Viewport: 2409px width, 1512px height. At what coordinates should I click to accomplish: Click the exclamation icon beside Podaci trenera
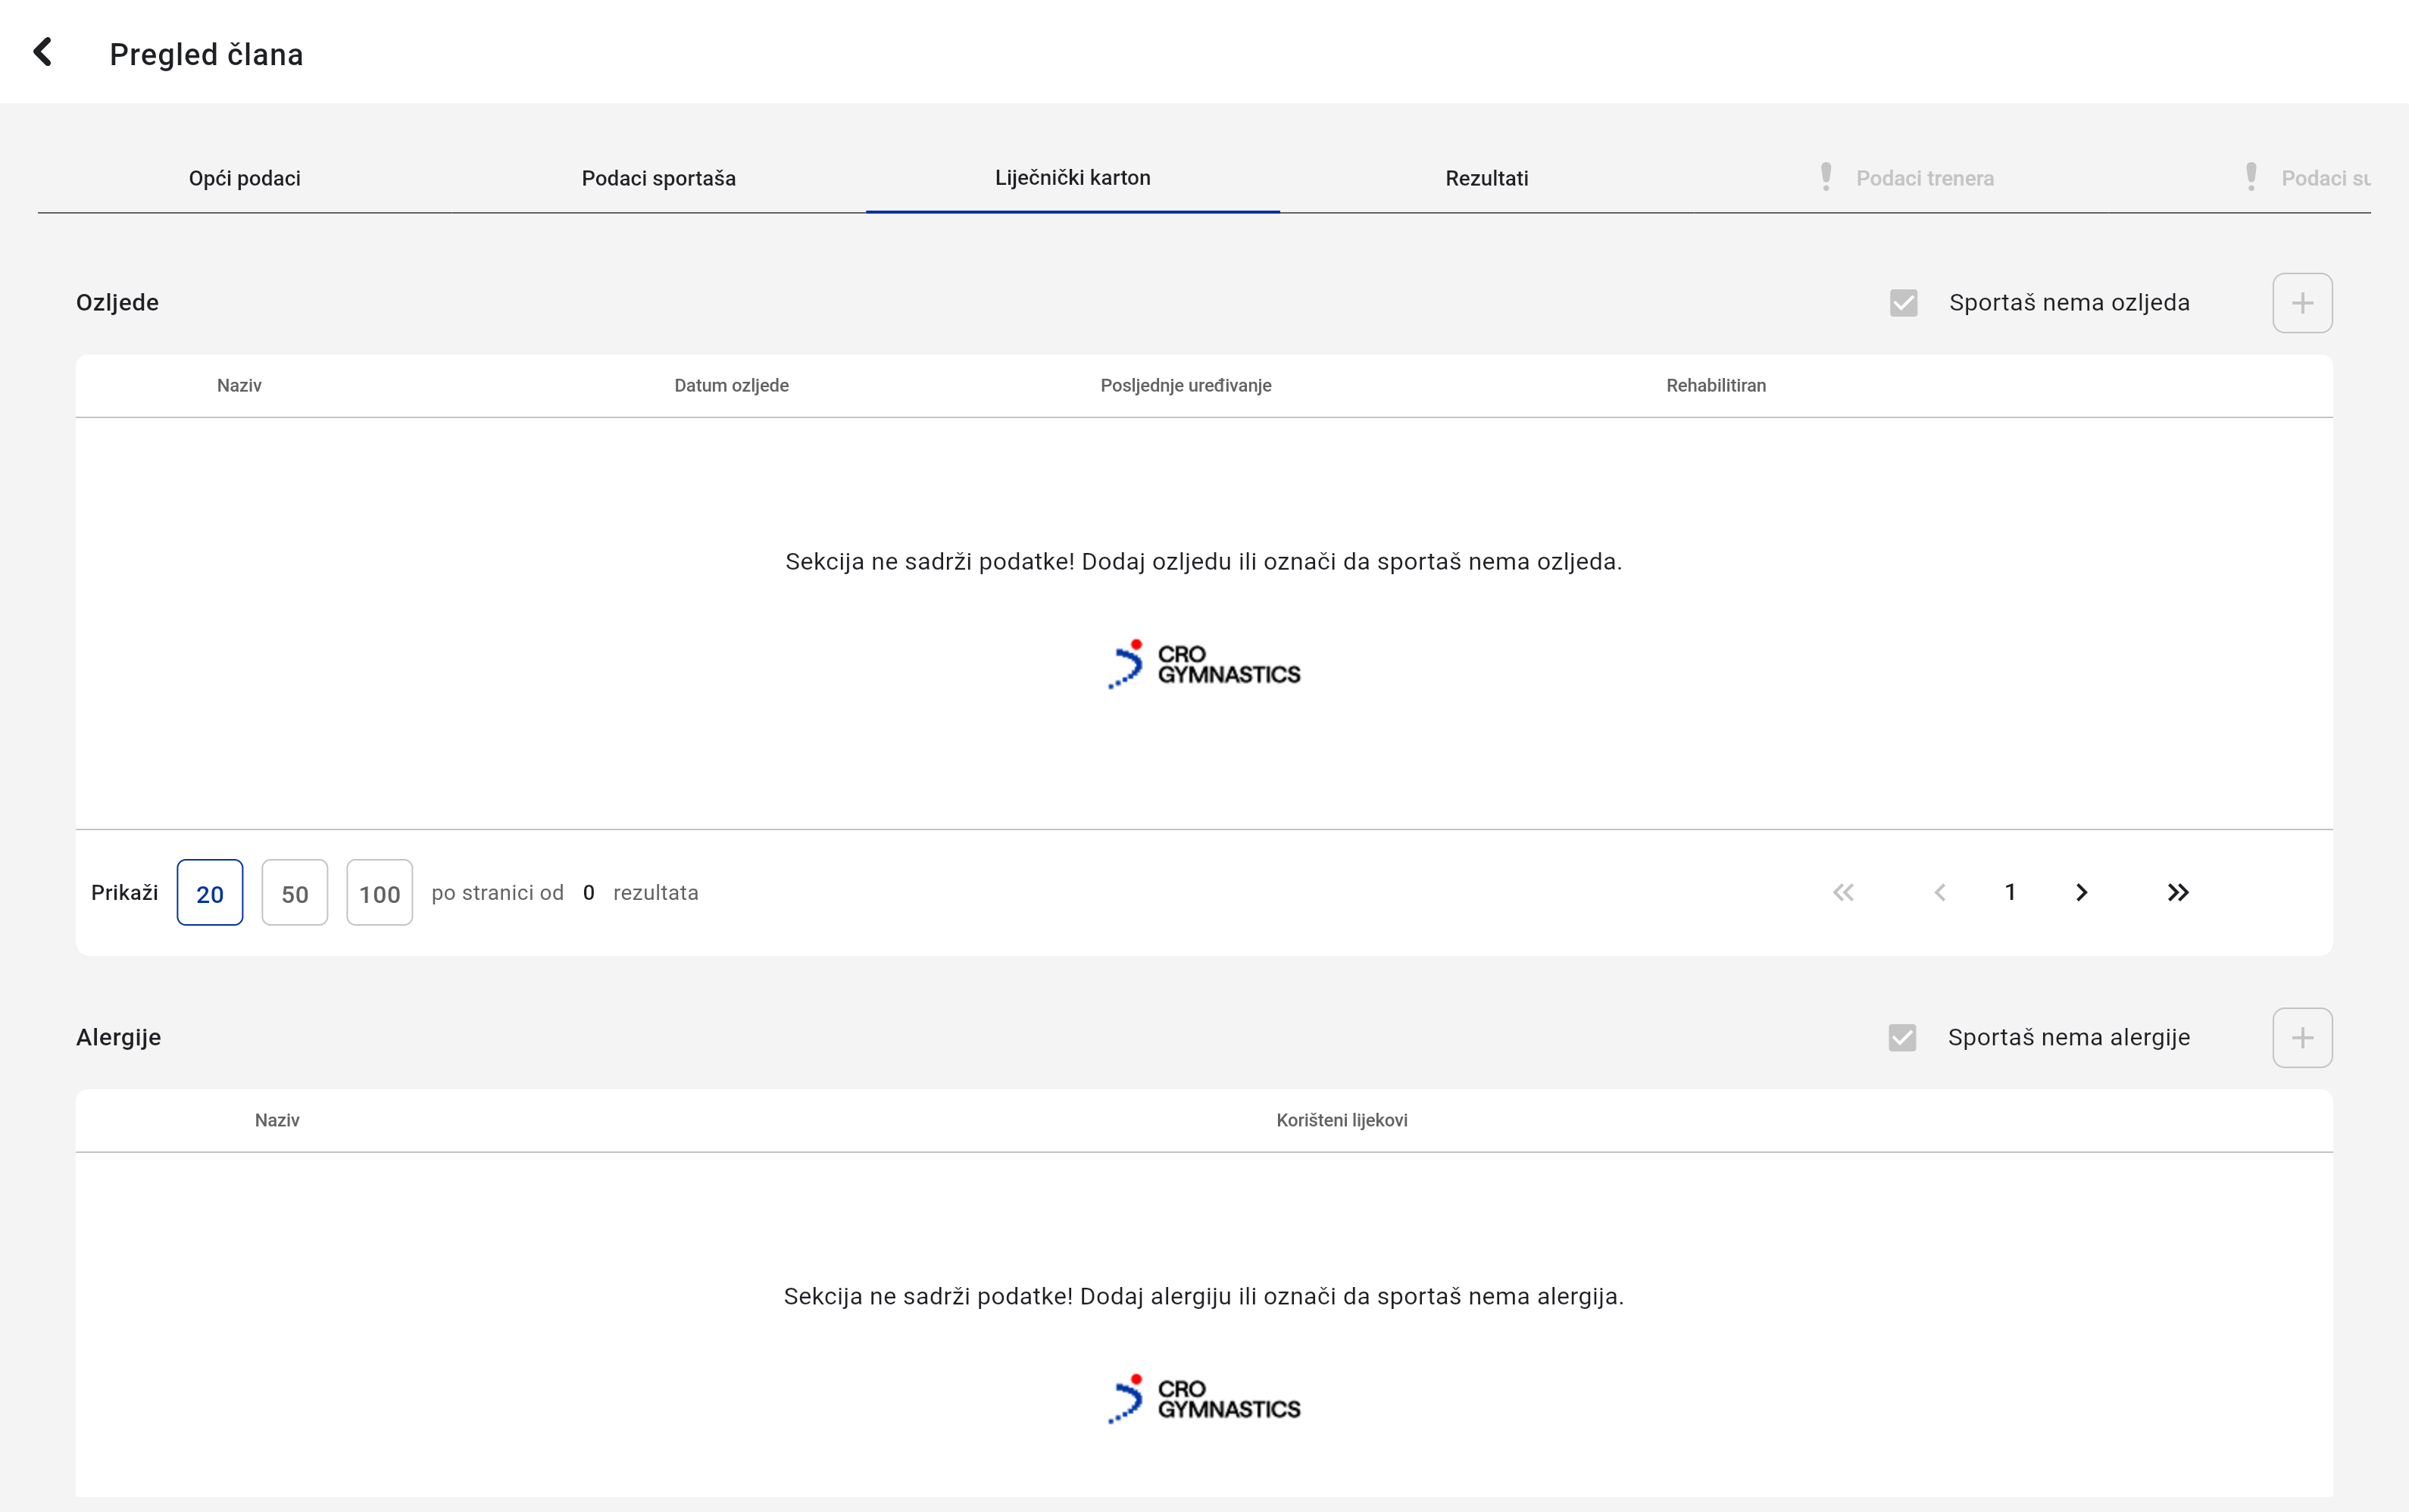pos(1825,177)
